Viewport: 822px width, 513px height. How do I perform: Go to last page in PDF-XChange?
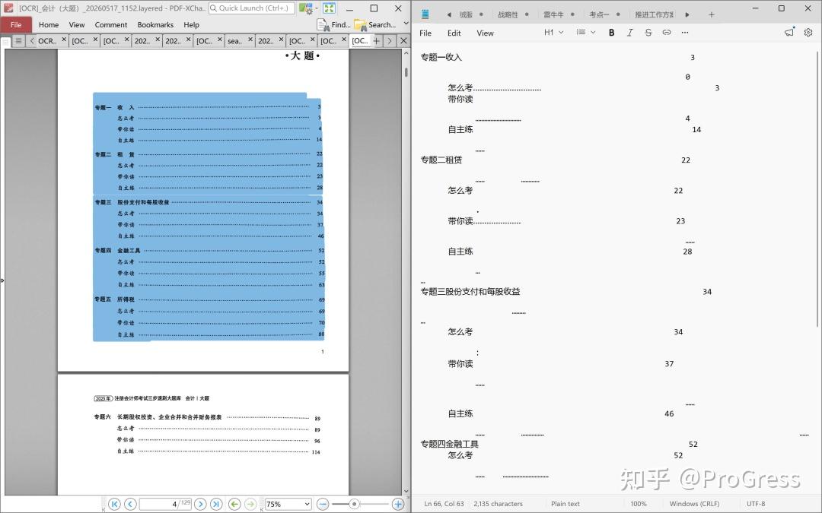216,504
